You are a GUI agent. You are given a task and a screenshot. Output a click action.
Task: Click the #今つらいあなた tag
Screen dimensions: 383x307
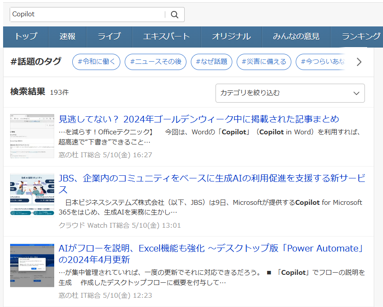[x=321, y=62]
